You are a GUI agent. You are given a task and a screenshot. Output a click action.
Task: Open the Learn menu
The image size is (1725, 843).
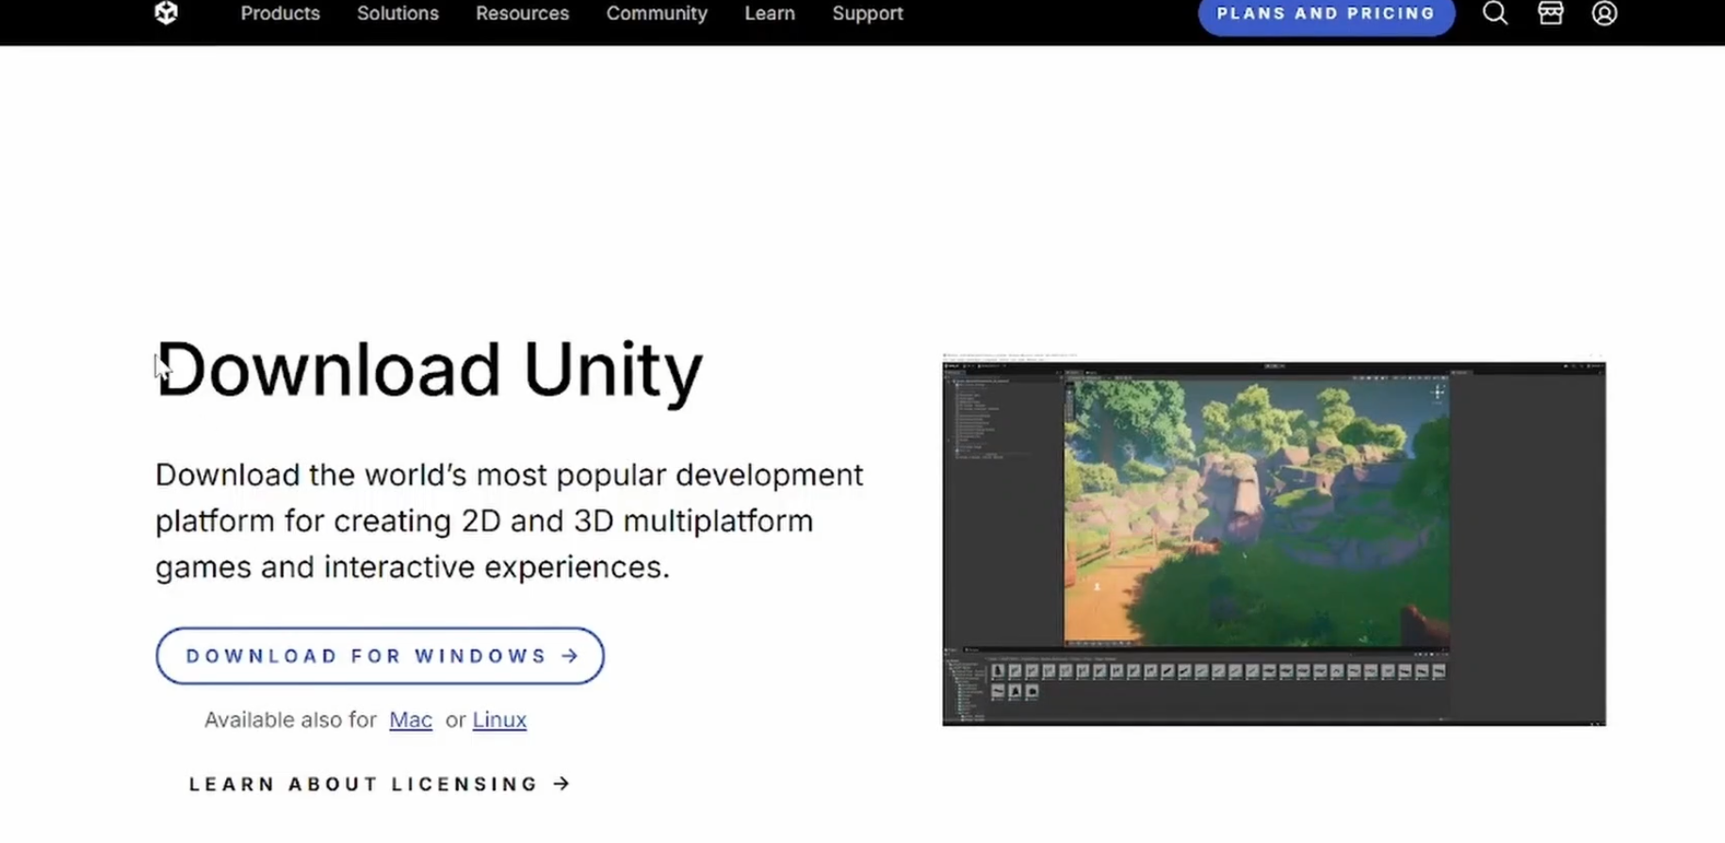tap(770, 13)
